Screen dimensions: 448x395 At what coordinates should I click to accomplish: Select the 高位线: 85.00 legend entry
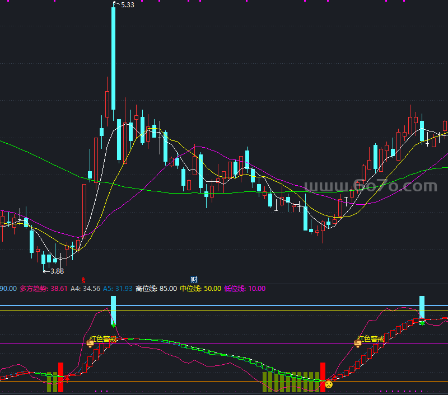pos(156,289)
